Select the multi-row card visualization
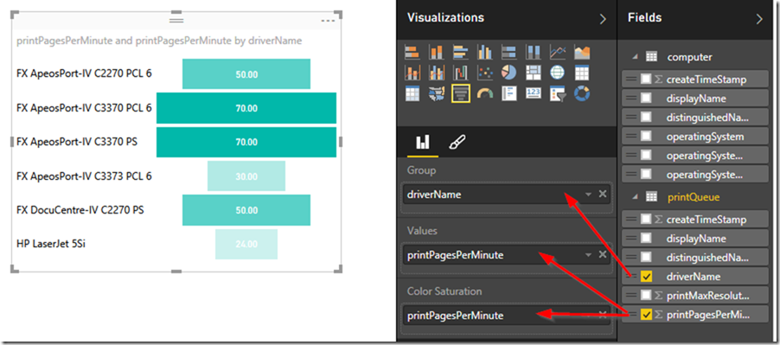780x345 pixels. click(x=508, y=93)
